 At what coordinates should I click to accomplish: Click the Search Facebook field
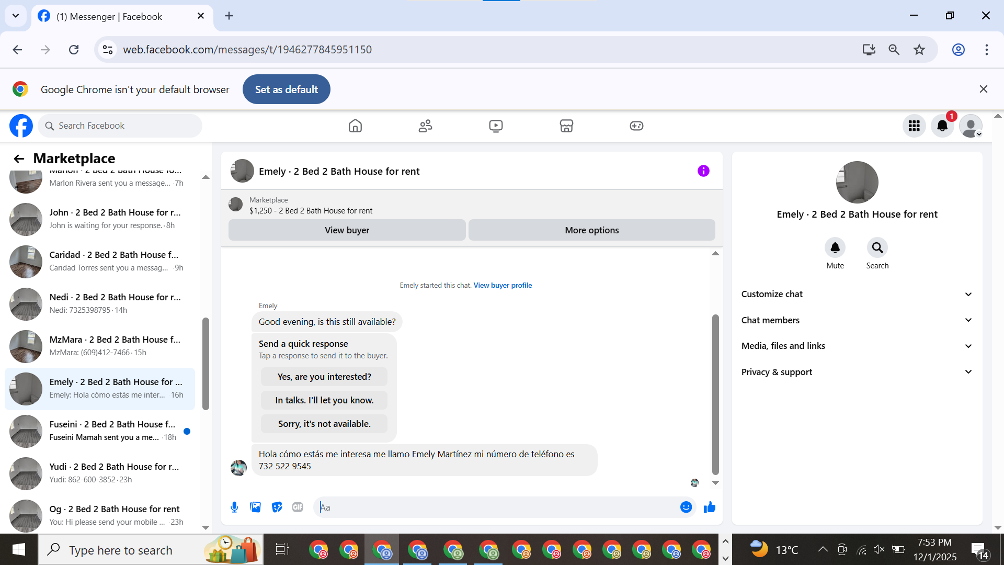pos(120,126)
